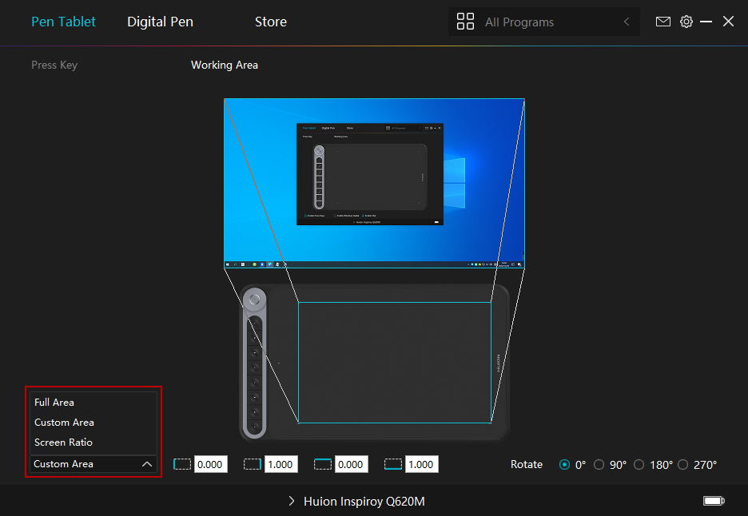Open the mail message icon
The height and width of the screenshot is (516, 748).
pos(662,22)
